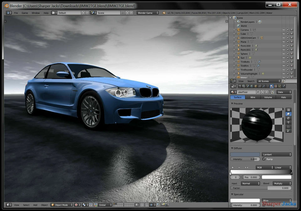Screen dimensions: 301x211
Task: Enable the Ramp checkbox under Diffuse
Action: (264, 159)
